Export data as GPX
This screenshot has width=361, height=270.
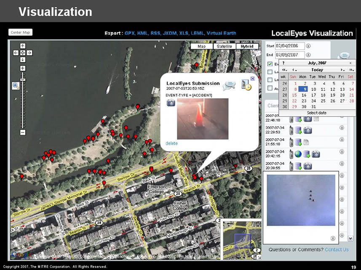130,33
